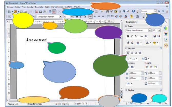The image size is (172, 107).
Task: Open the Herramientas menu
Action: [57, 7]
